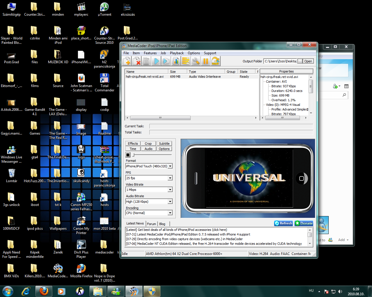
Task: Click the Add File toolbar icon
Action: [x=127, y=61]
